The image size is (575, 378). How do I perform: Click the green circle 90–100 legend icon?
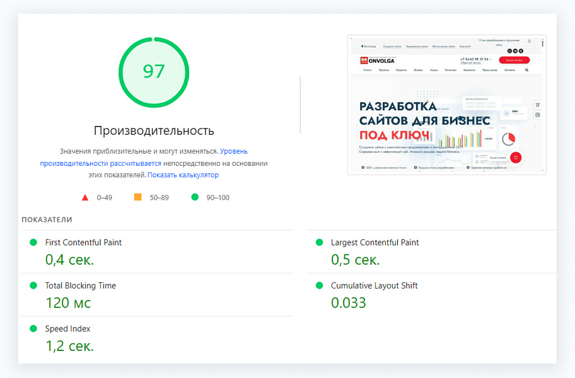point(194,197)
